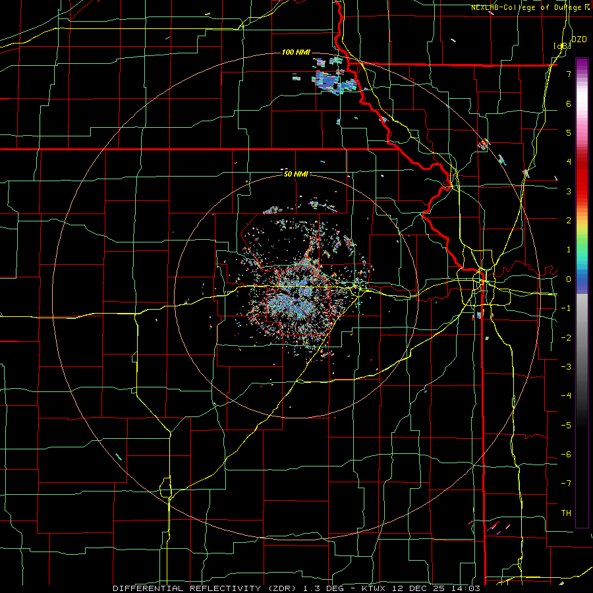The width and height of the screenshot is (593, 593).
Task: Select scale value 1 on legend
Action: pyautogui.click(x=569, y=250)
